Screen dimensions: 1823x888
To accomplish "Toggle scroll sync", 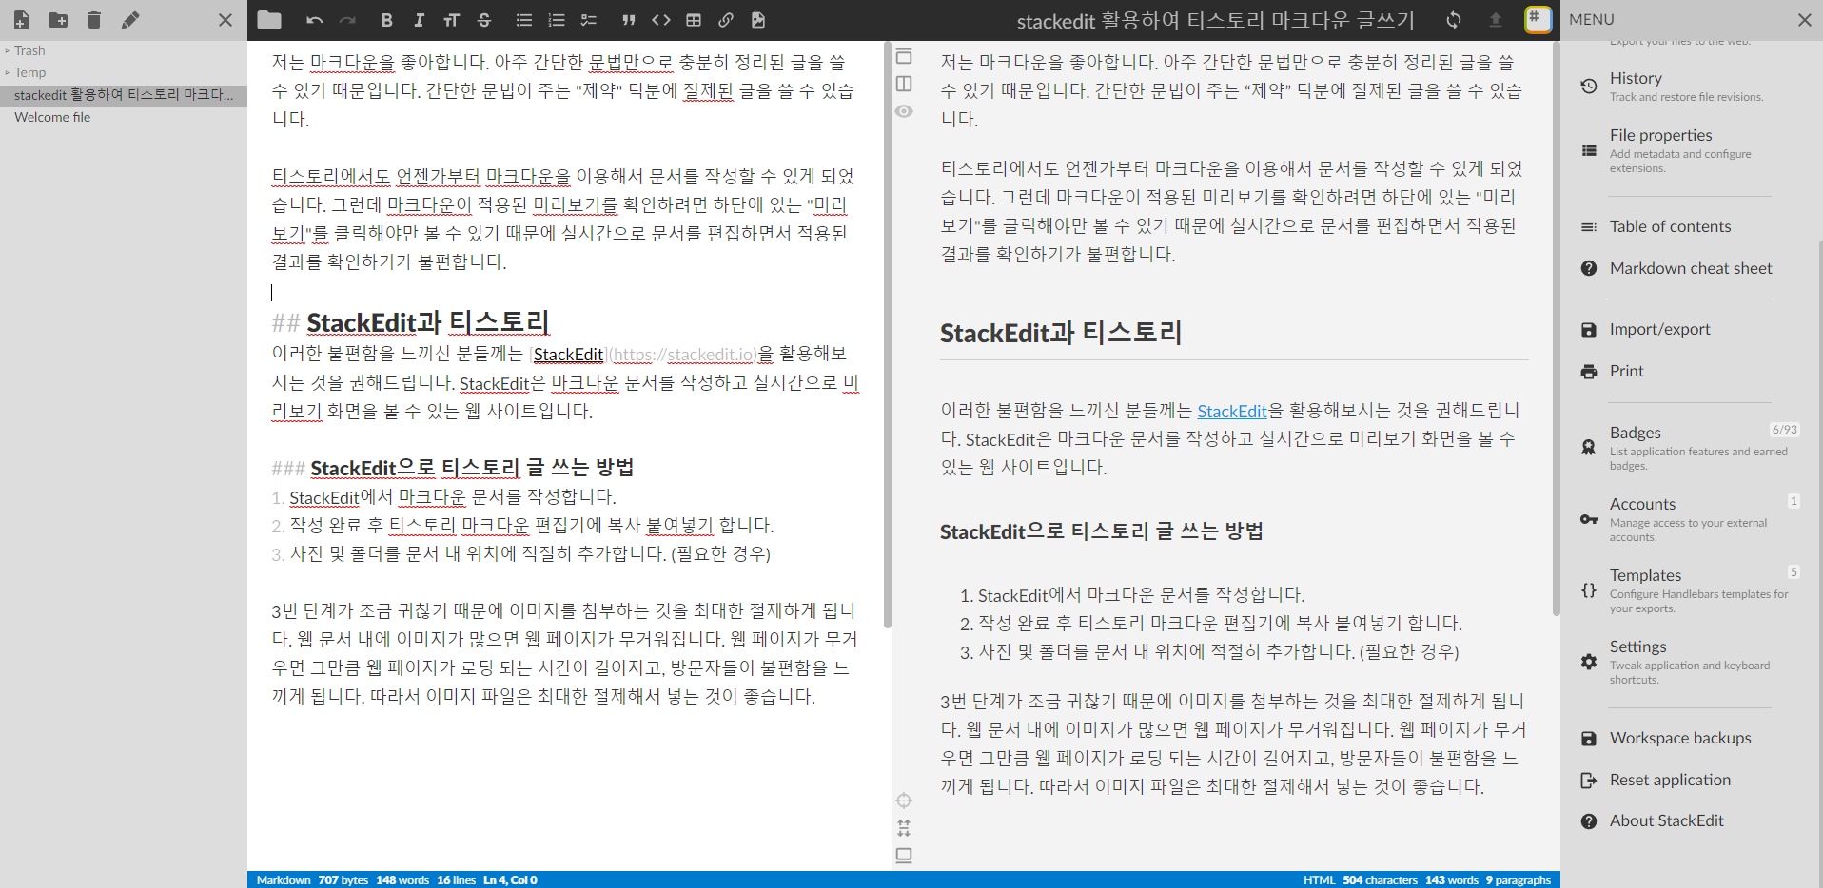I will [x=904, y=828].
